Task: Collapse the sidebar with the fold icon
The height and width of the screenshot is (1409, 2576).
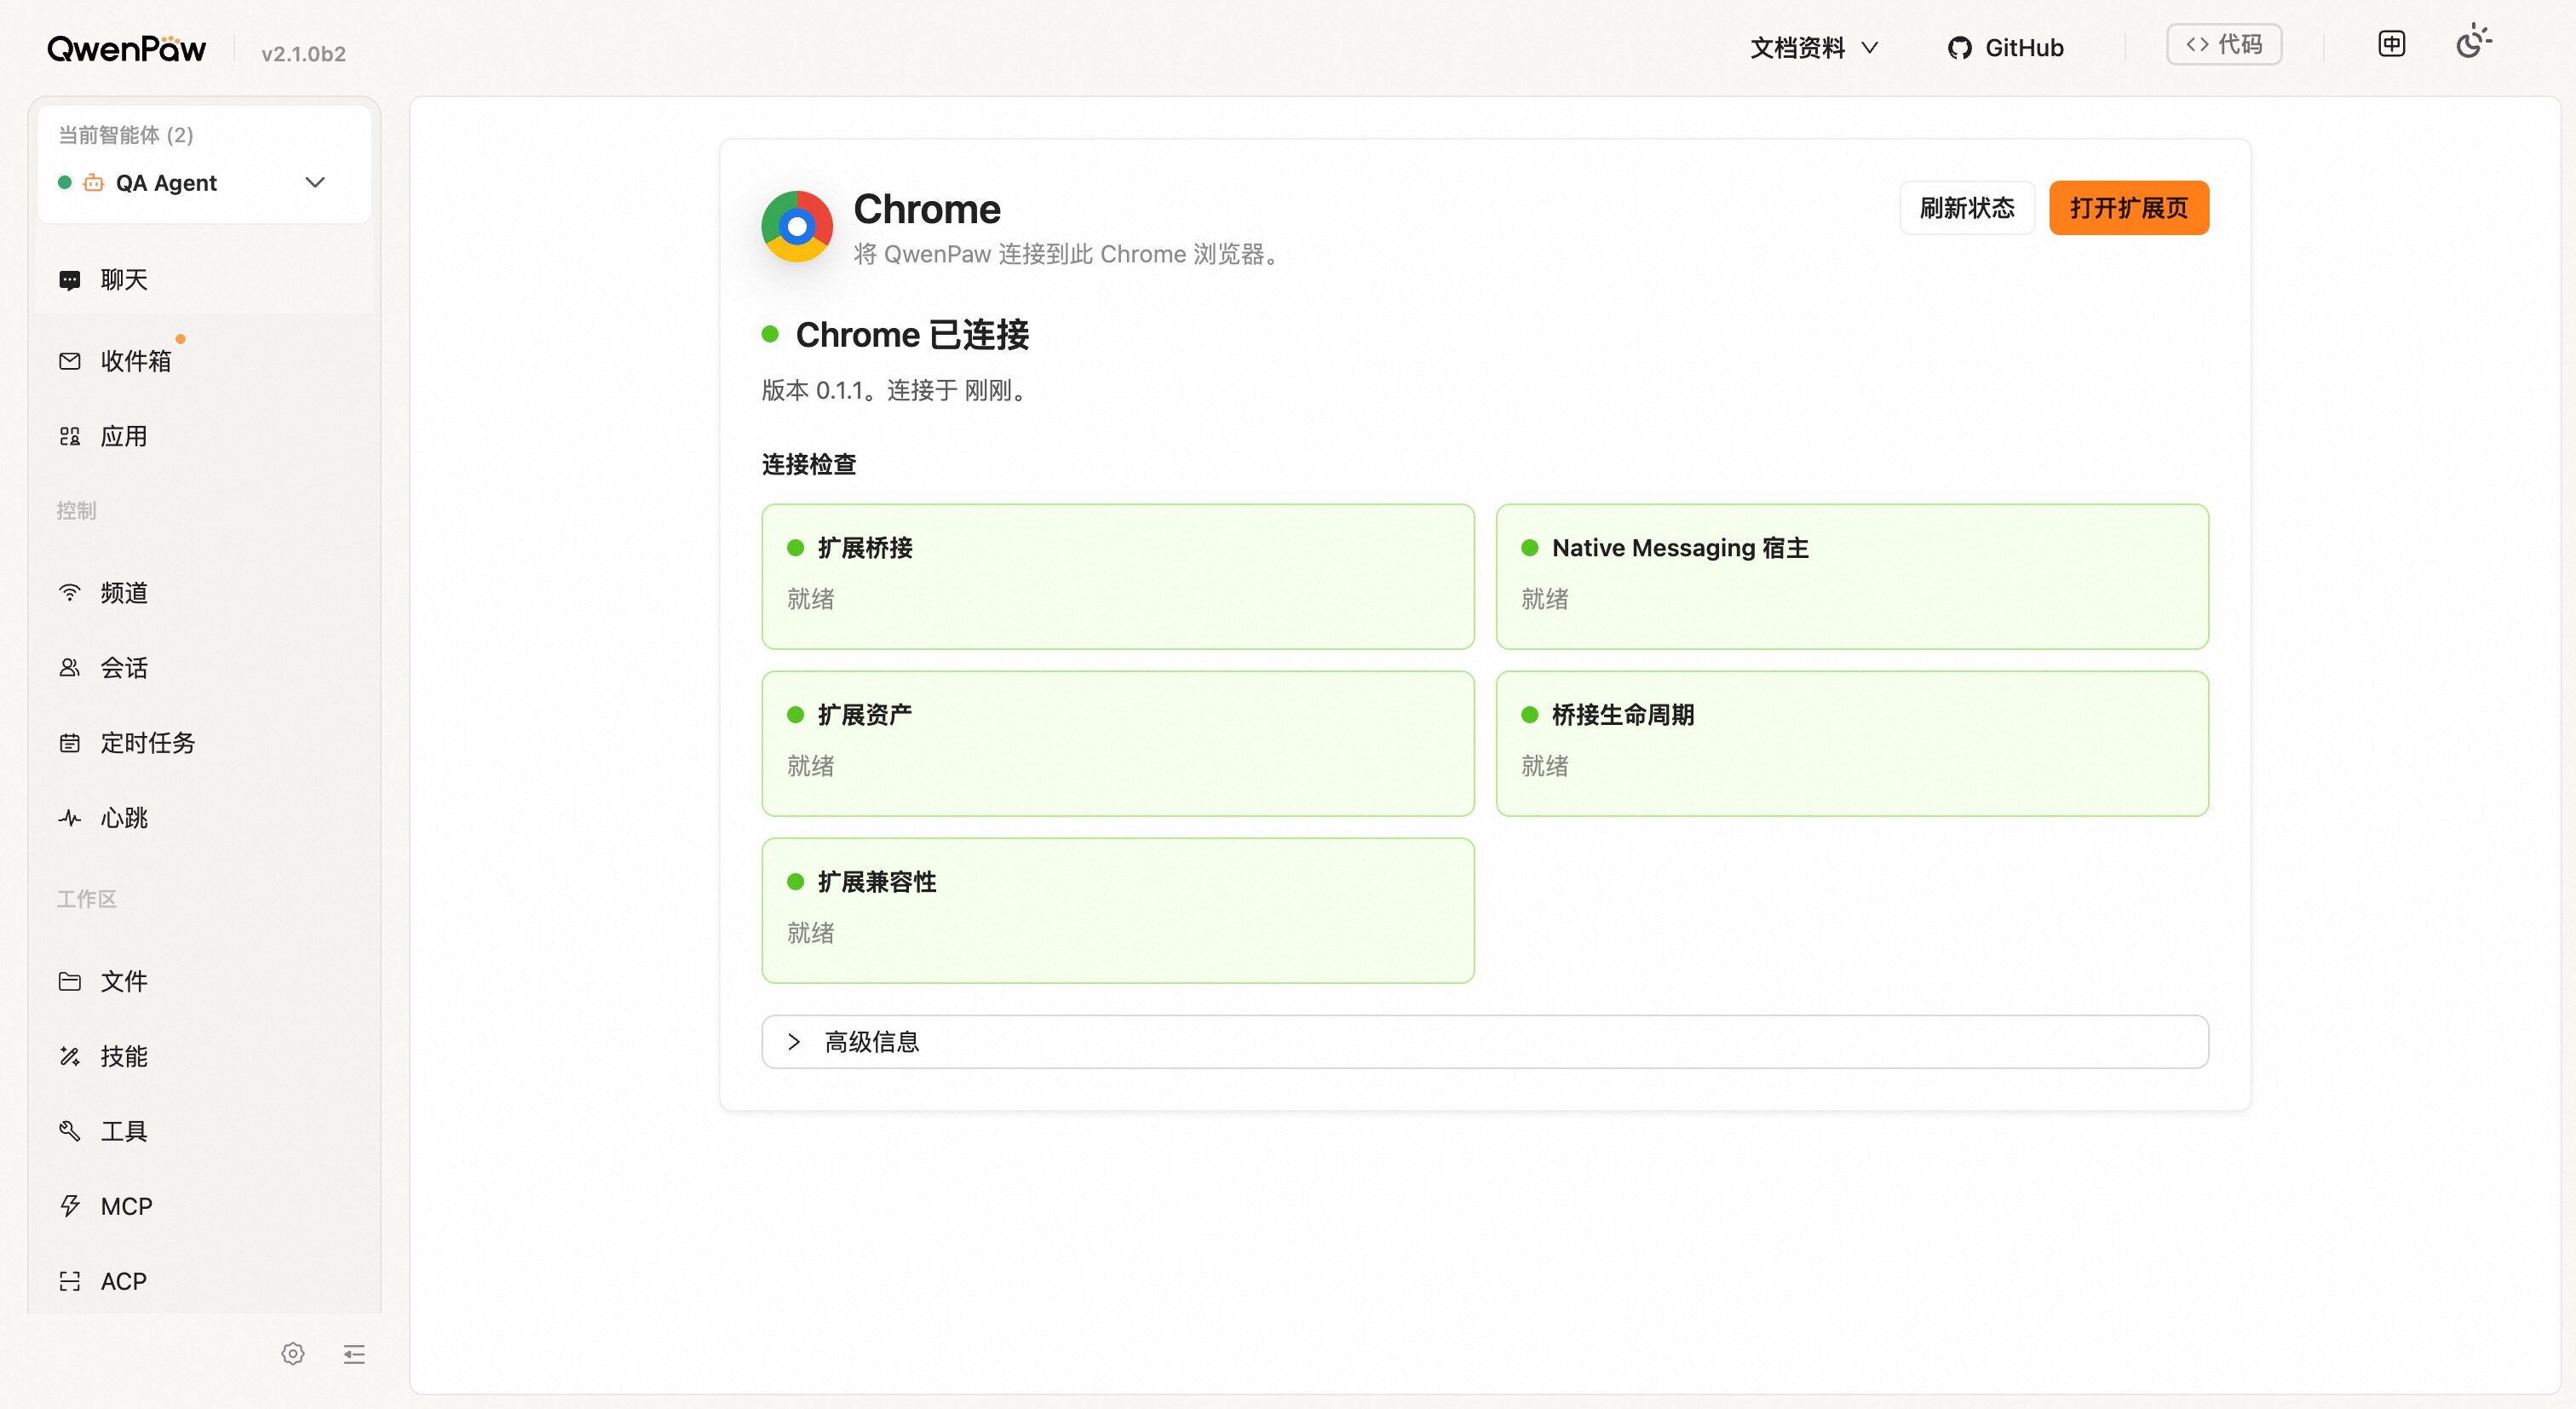Action: [x=354, y=1354]
